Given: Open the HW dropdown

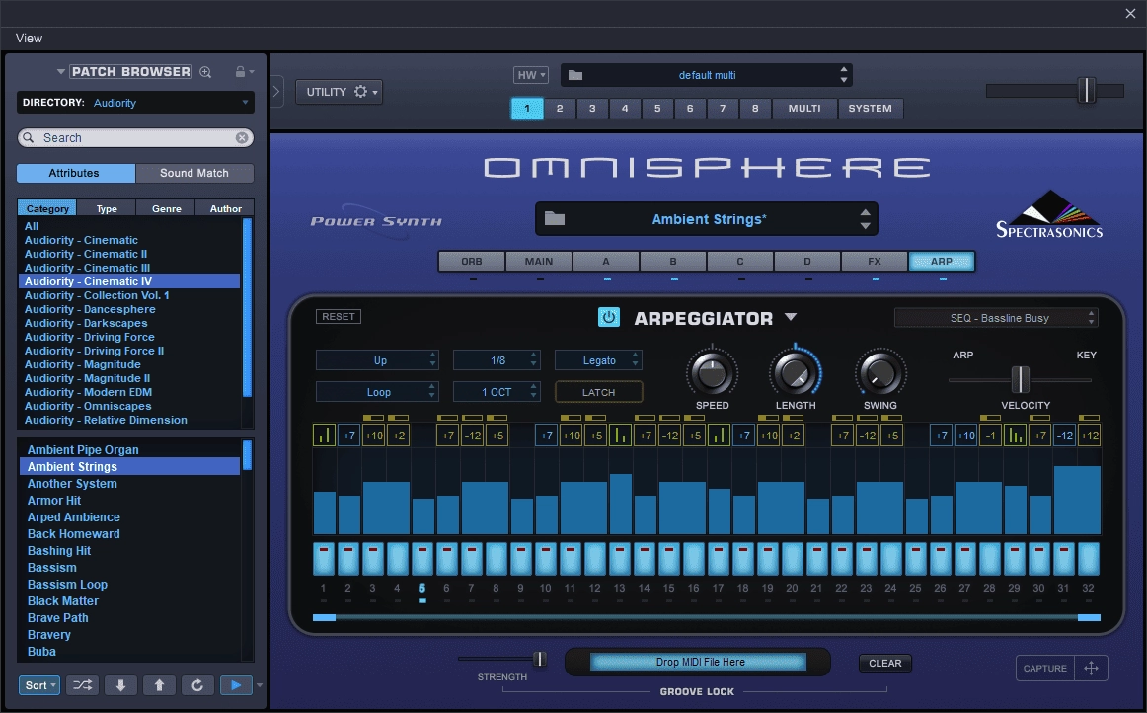Looking at the screenshot, I should (x=530, y=75).
